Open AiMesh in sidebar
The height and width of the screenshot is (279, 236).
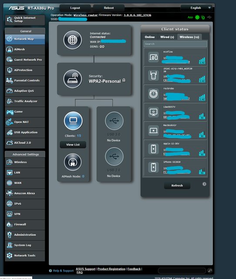[x=25, y=49]
